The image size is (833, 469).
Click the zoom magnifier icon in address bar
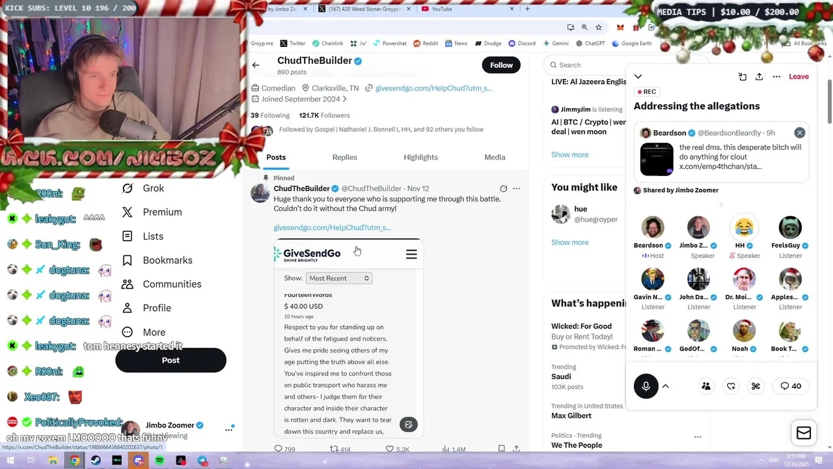coord(584,27)
